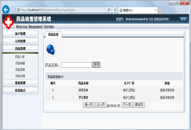Close the 管理中心 browser tab
191x130 pixels.
click(x=156, y=10)
